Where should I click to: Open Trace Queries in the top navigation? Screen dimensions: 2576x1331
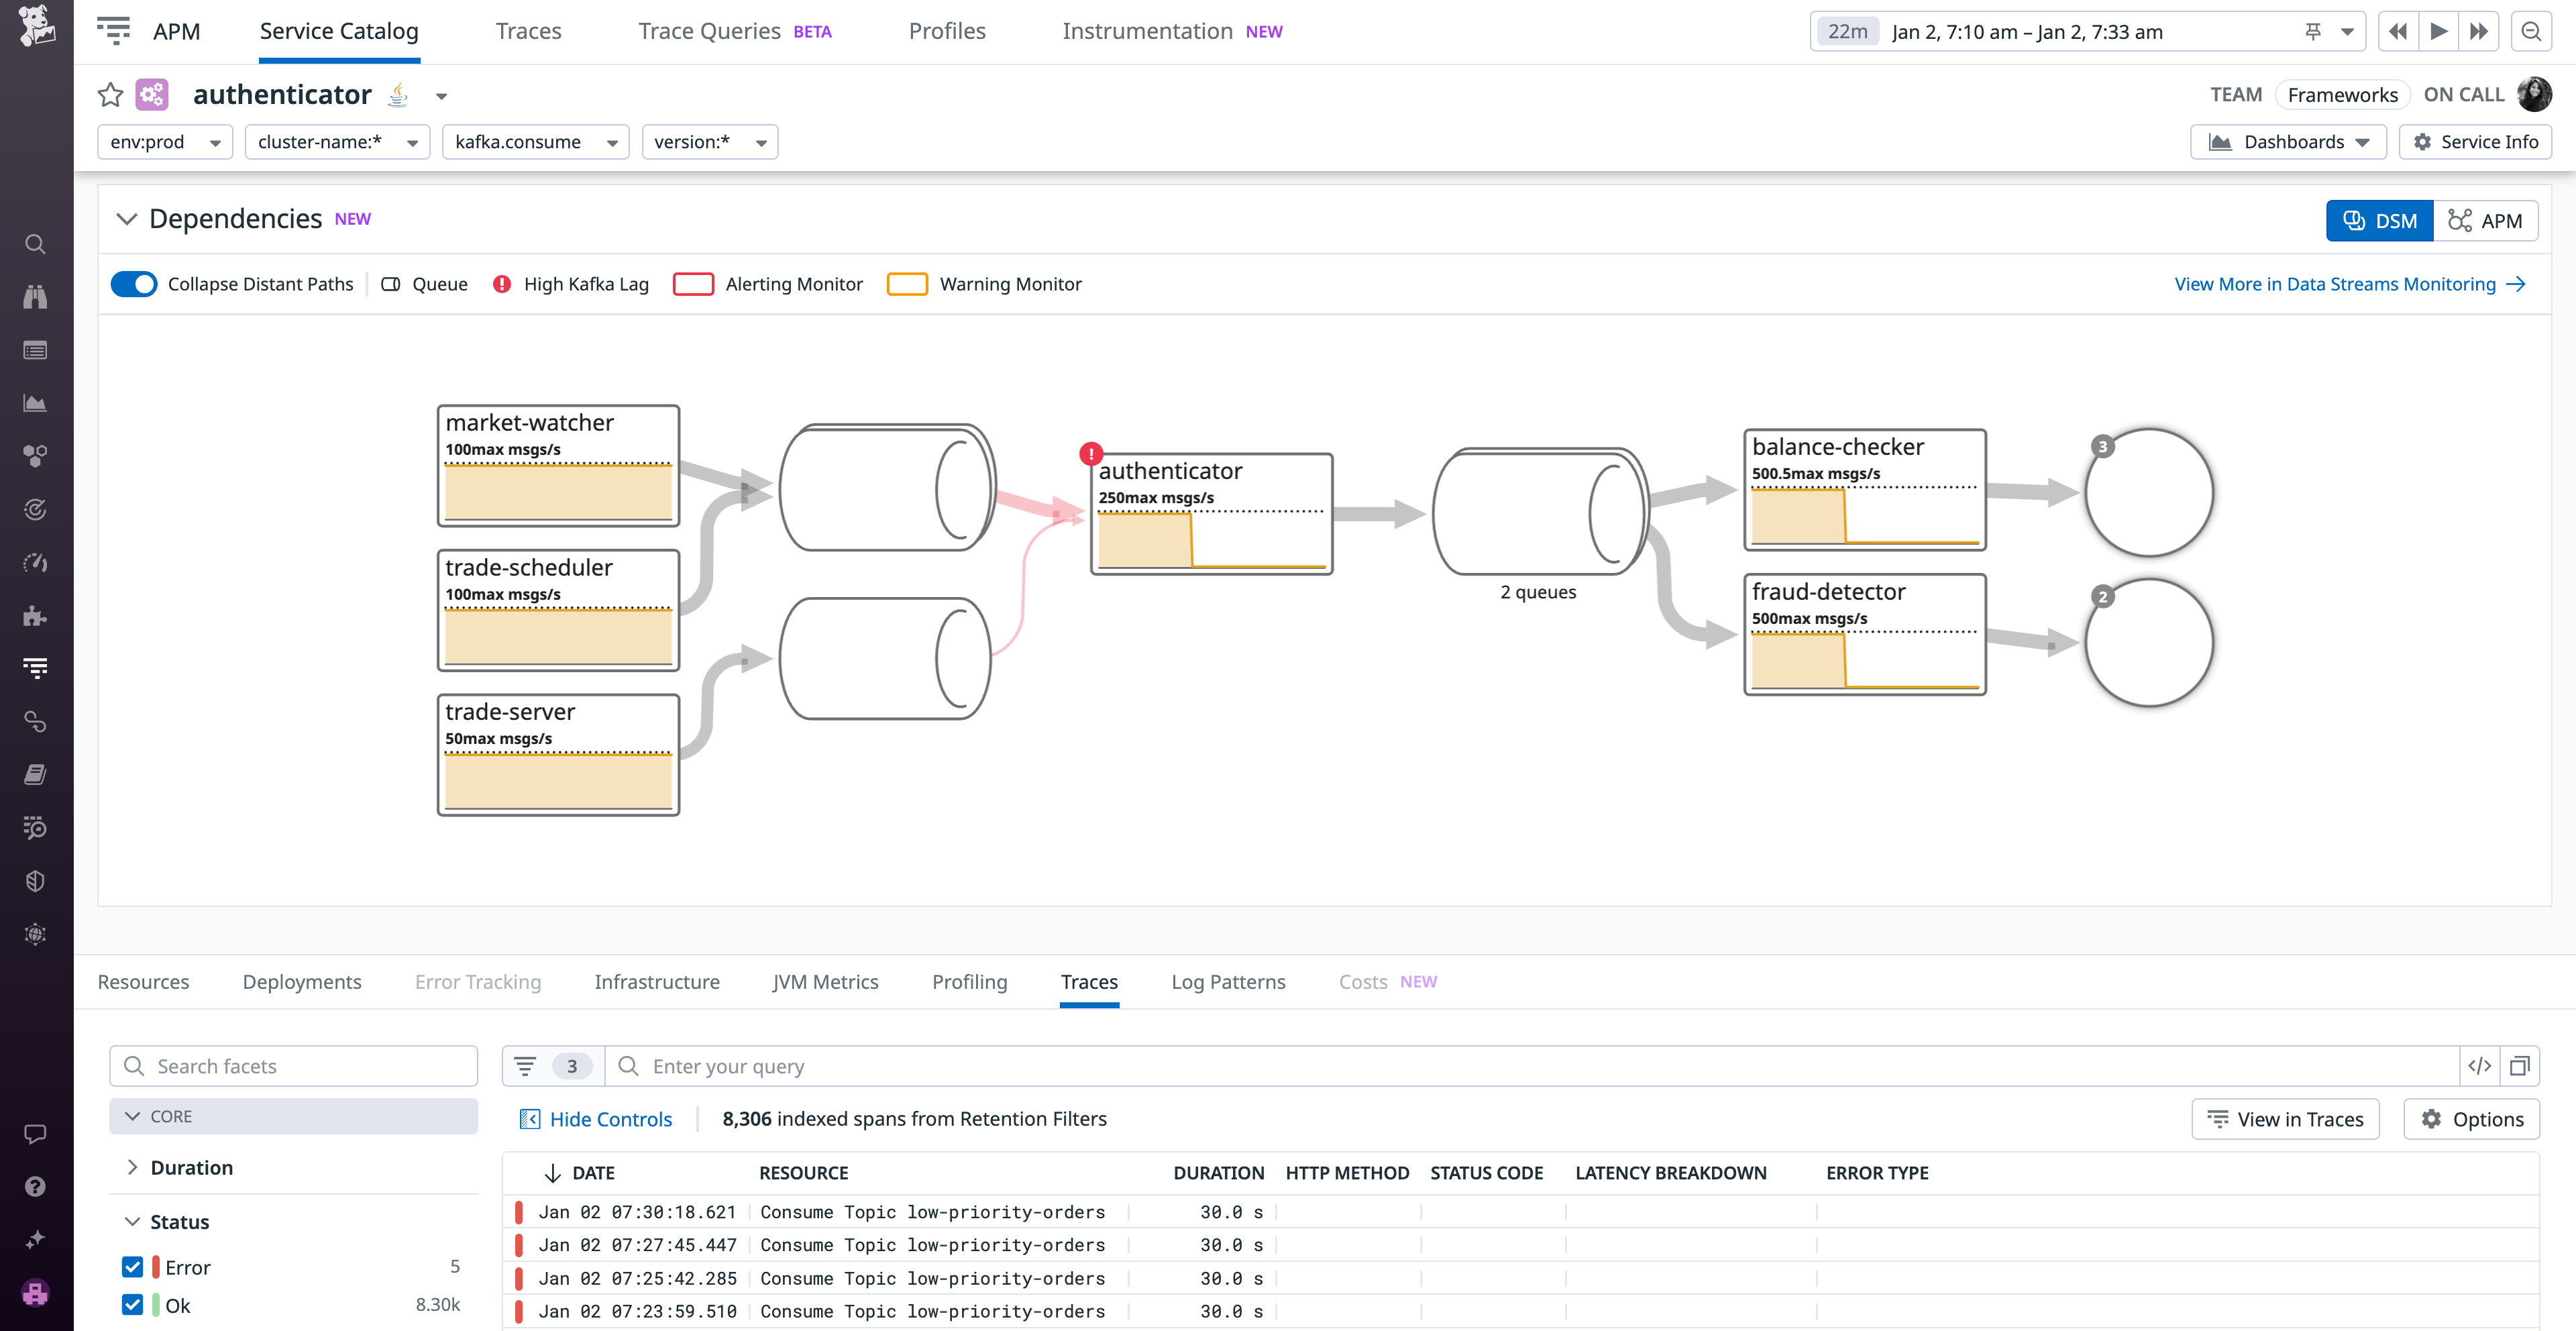click(x=709, y=31)
